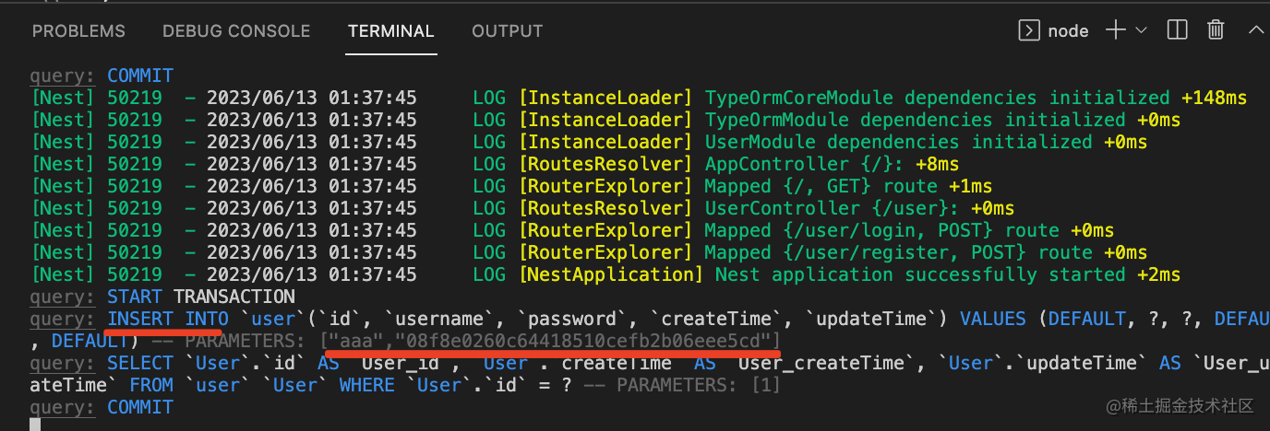Click the hashed password parameter string
This screenshot has height=431, width=1270.
coord(588,342)
